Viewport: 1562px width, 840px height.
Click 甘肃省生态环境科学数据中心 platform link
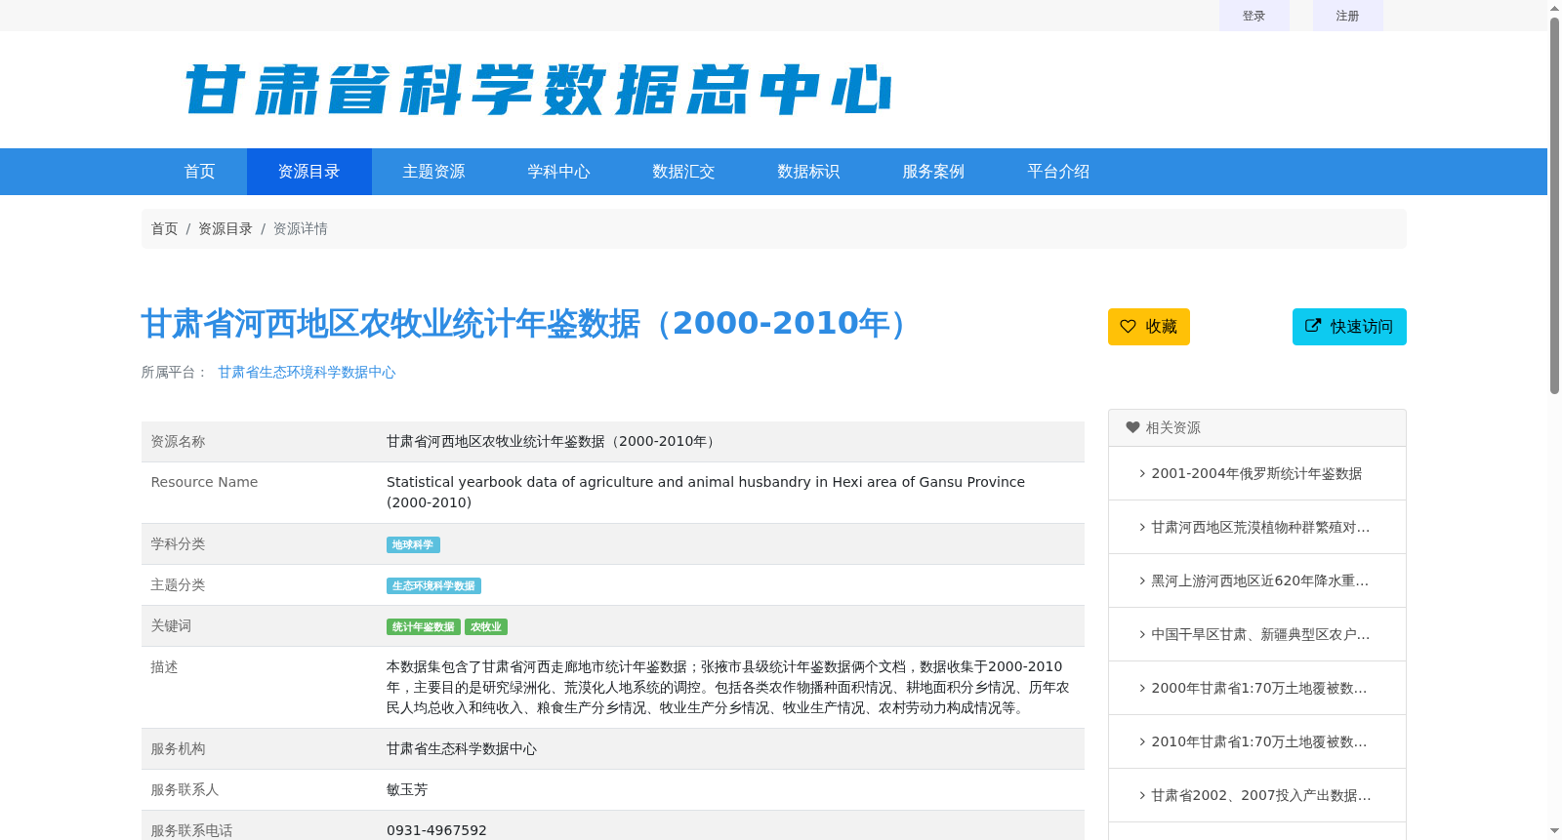pyautogui.click(x=307, y=372)
